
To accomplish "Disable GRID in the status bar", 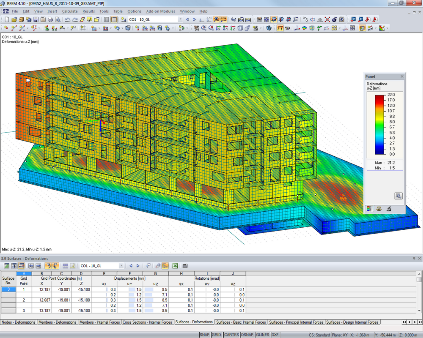I will click(x=216, y=334).
